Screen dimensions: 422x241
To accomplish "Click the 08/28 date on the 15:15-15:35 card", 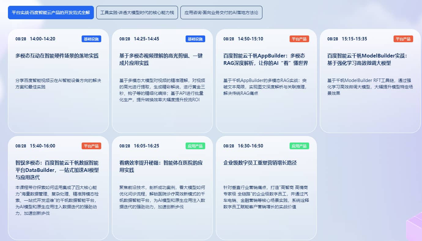I will (x=333, y=39).
